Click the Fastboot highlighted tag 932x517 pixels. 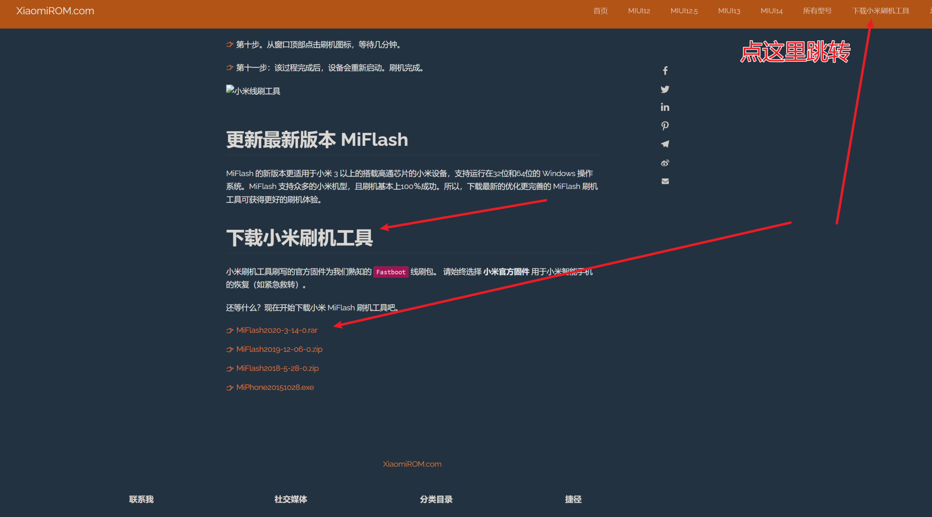[x=391, y=272]
